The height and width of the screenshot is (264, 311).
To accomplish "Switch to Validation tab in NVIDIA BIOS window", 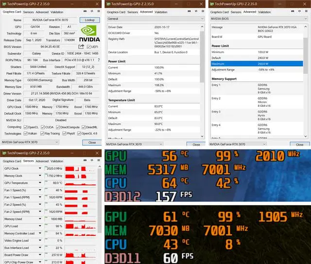I will [x=264, y=12].
